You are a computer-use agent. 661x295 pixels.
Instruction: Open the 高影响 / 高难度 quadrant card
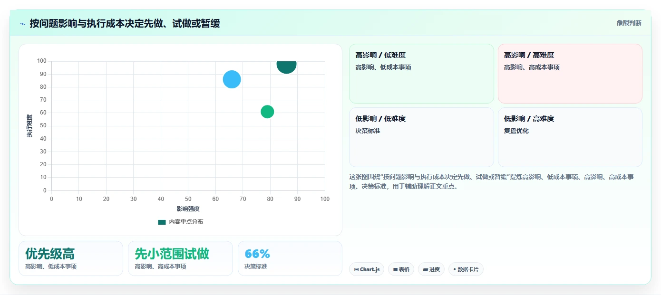[570, 74]
